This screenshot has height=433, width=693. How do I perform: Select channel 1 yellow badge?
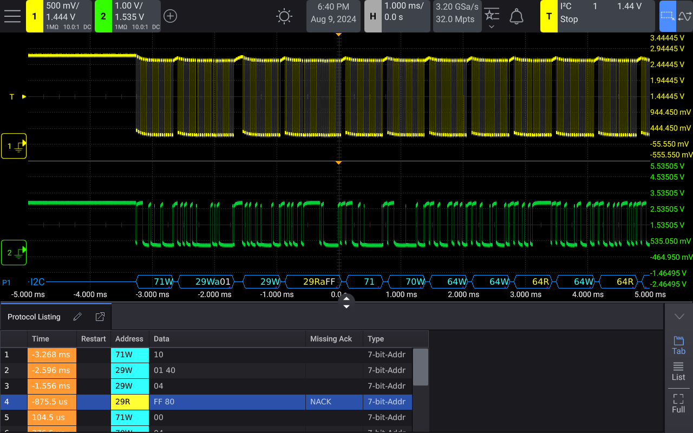pyautogui.click(x=35, y=16)
